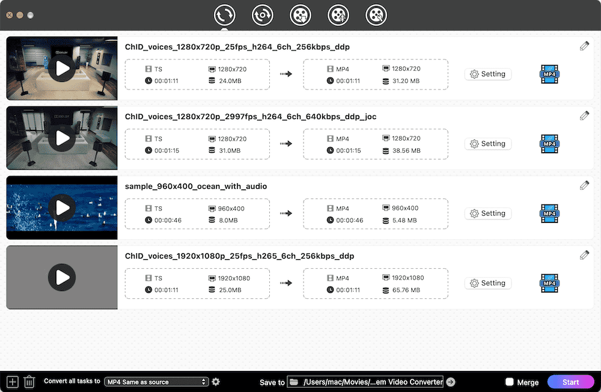
Task: Click the 38.56 MB output size value
Action: 406,151
